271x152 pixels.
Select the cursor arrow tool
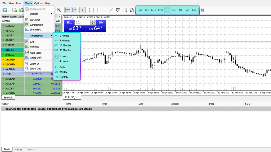(83, 10)
